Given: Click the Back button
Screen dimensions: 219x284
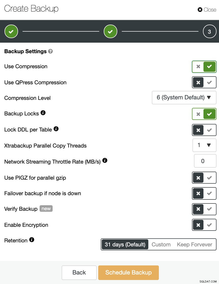Looking at the screenshot, I should 79,273.
